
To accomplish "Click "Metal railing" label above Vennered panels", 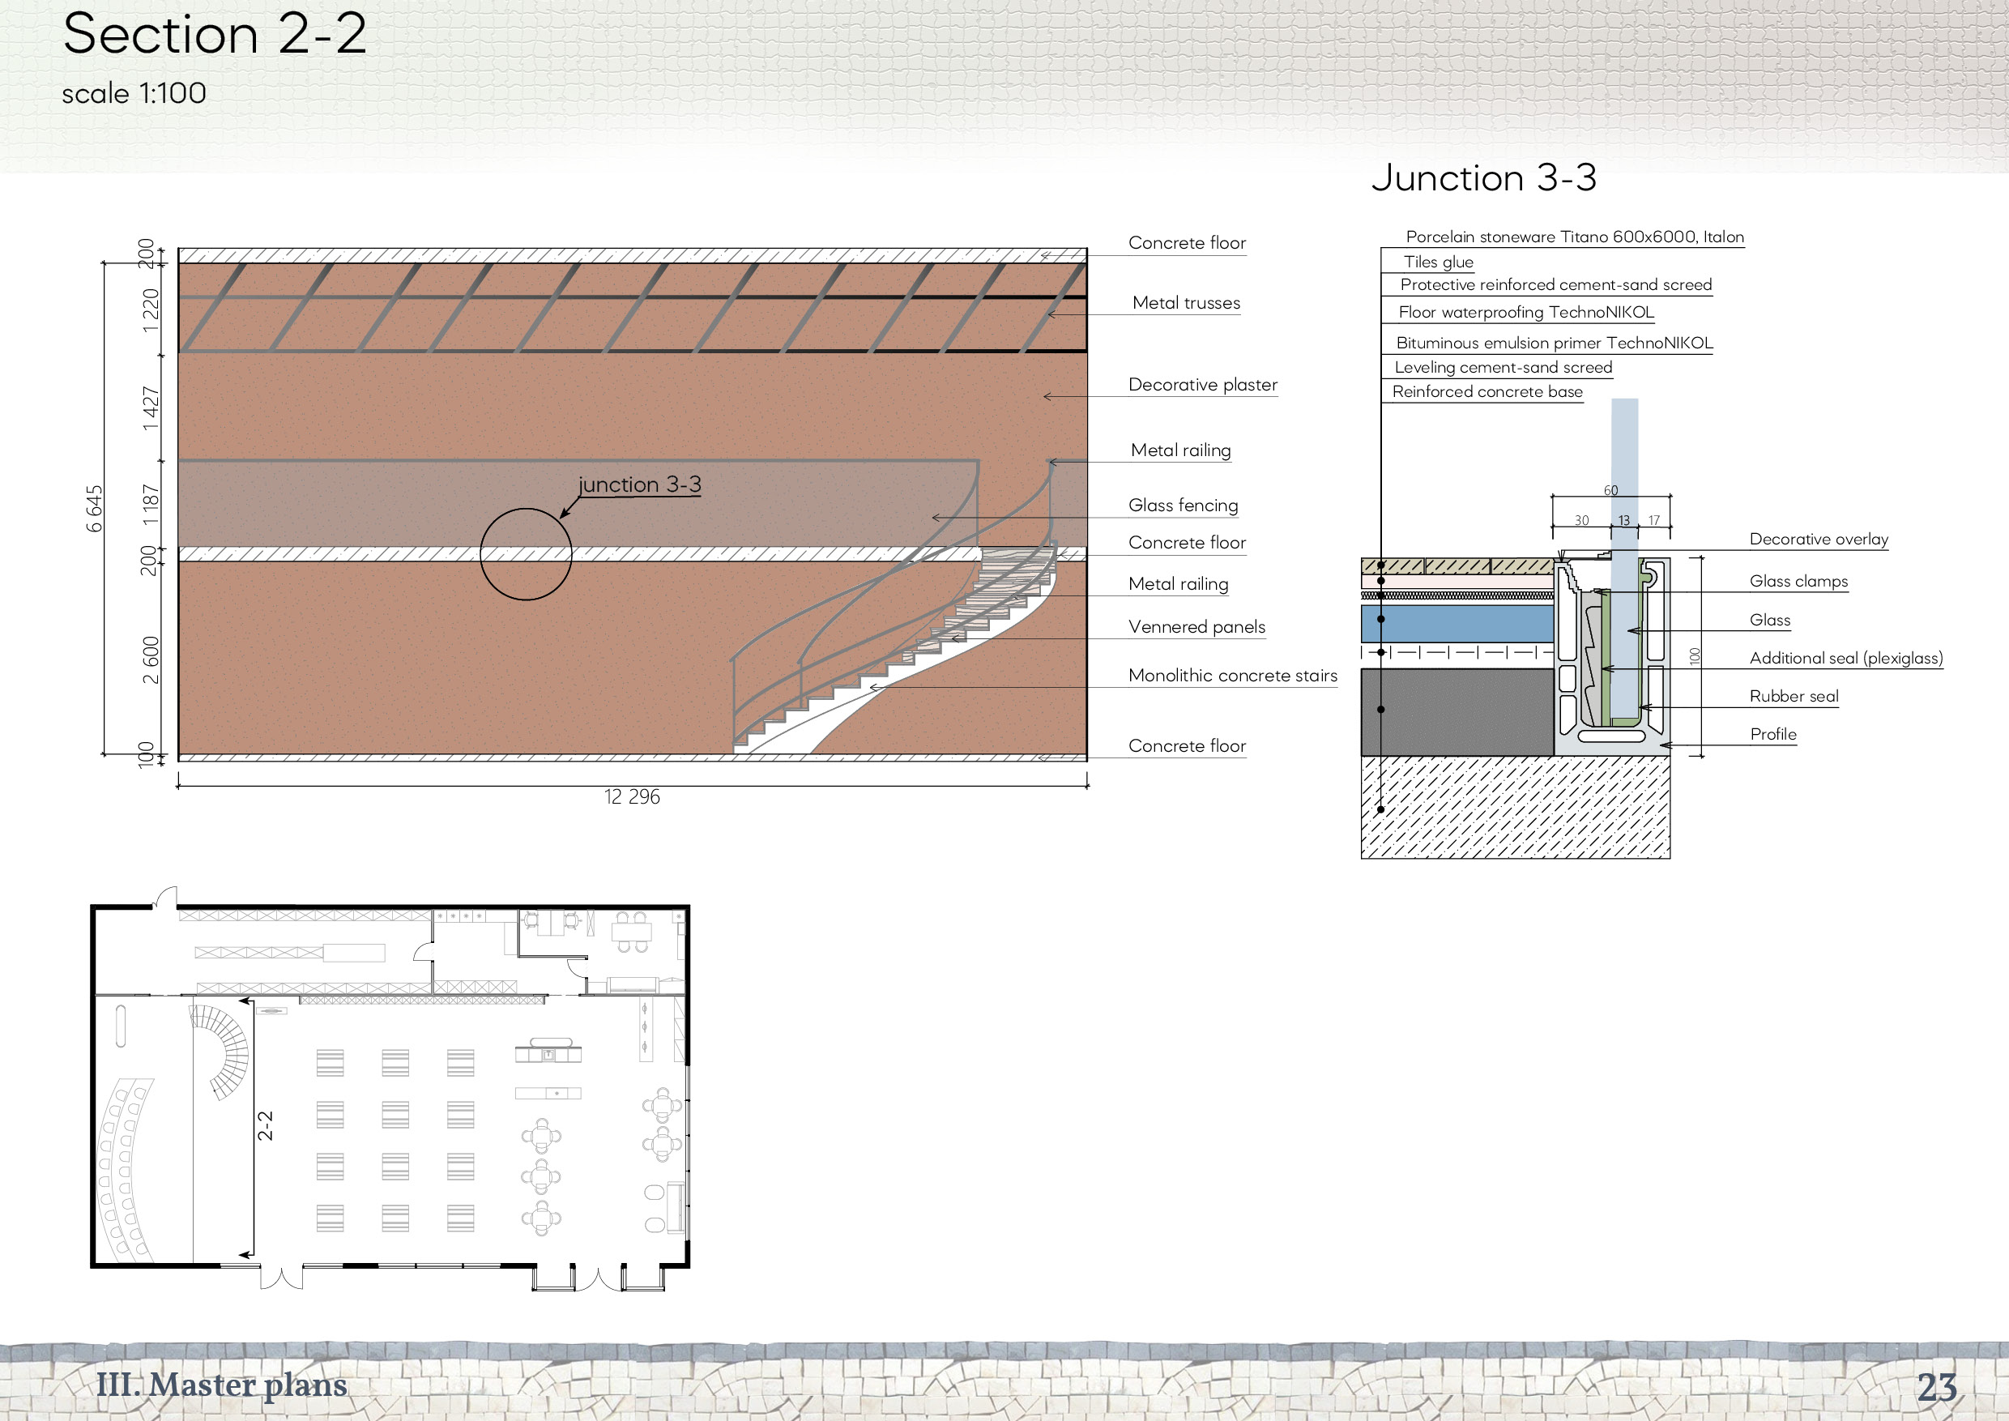I will coord(1178,583).
